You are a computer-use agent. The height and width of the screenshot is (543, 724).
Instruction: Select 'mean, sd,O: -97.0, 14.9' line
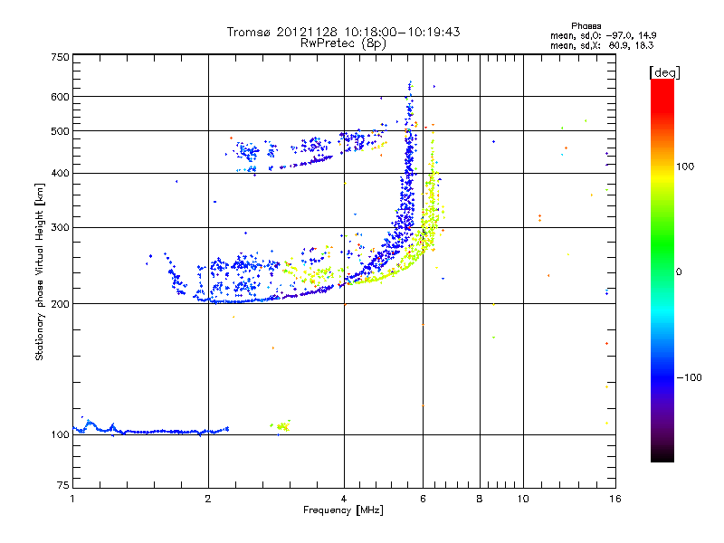[603, 35]
